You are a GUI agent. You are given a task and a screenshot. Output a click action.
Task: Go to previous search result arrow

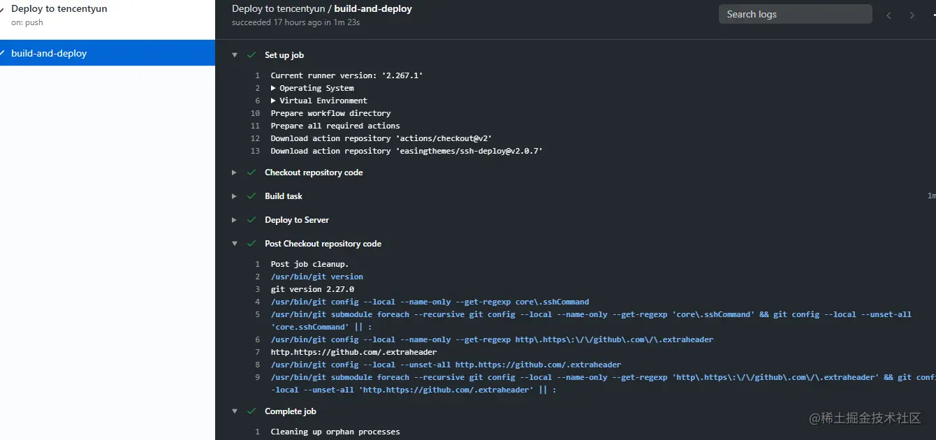(x=889, y=15)
